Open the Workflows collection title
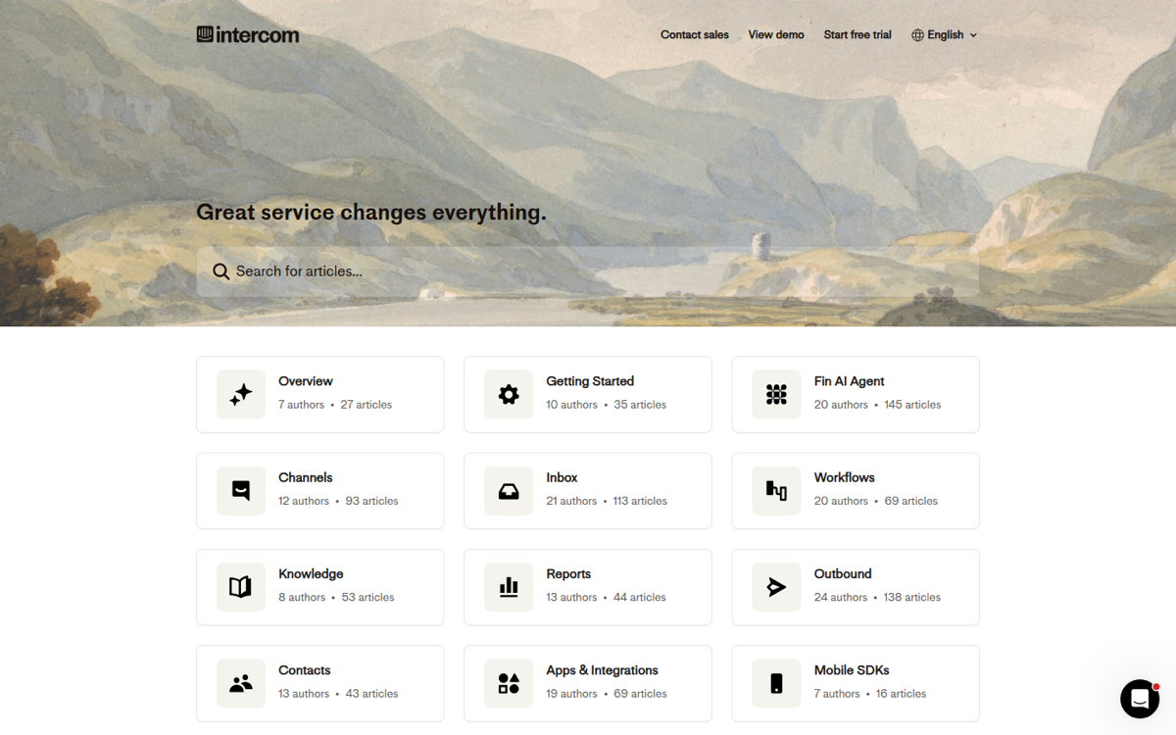 click(x=845, y=477)
